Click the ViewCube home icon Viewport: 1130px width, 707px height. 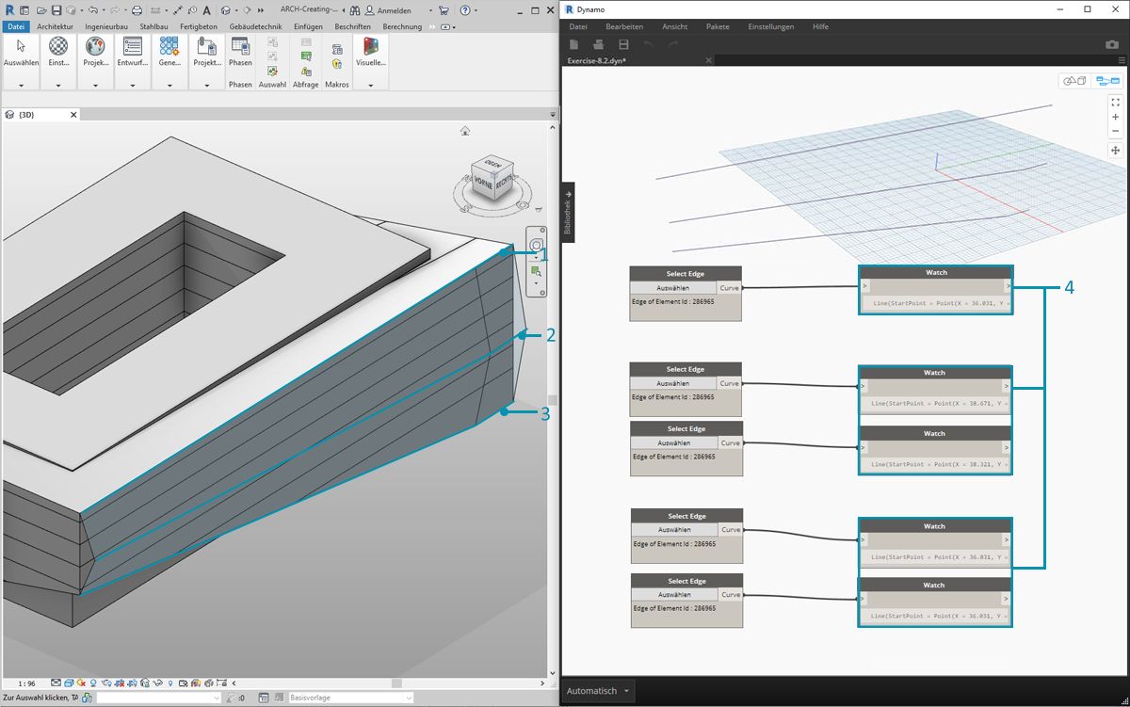point(465,131)
